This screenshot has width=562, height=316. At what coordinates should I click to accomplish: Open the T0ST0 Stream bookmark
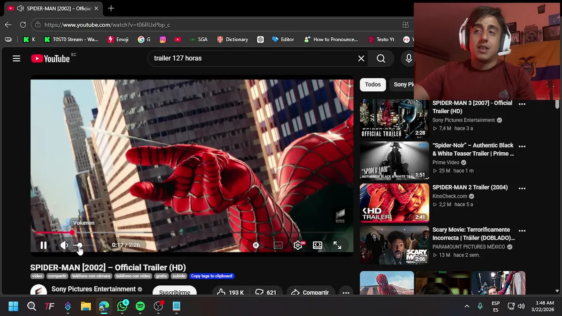(x=71, y=39)
